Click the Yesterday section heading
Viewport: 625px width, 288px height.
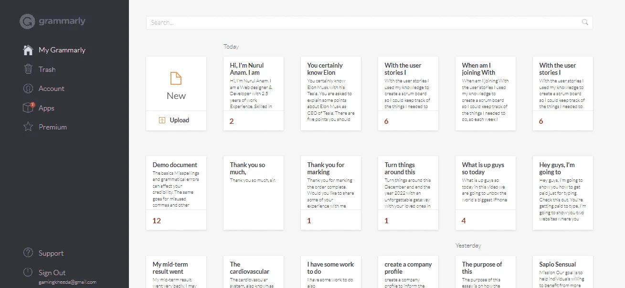[468, 246]
